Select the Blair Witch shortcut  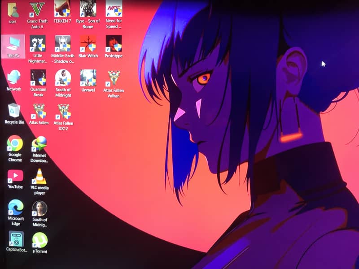88,44
